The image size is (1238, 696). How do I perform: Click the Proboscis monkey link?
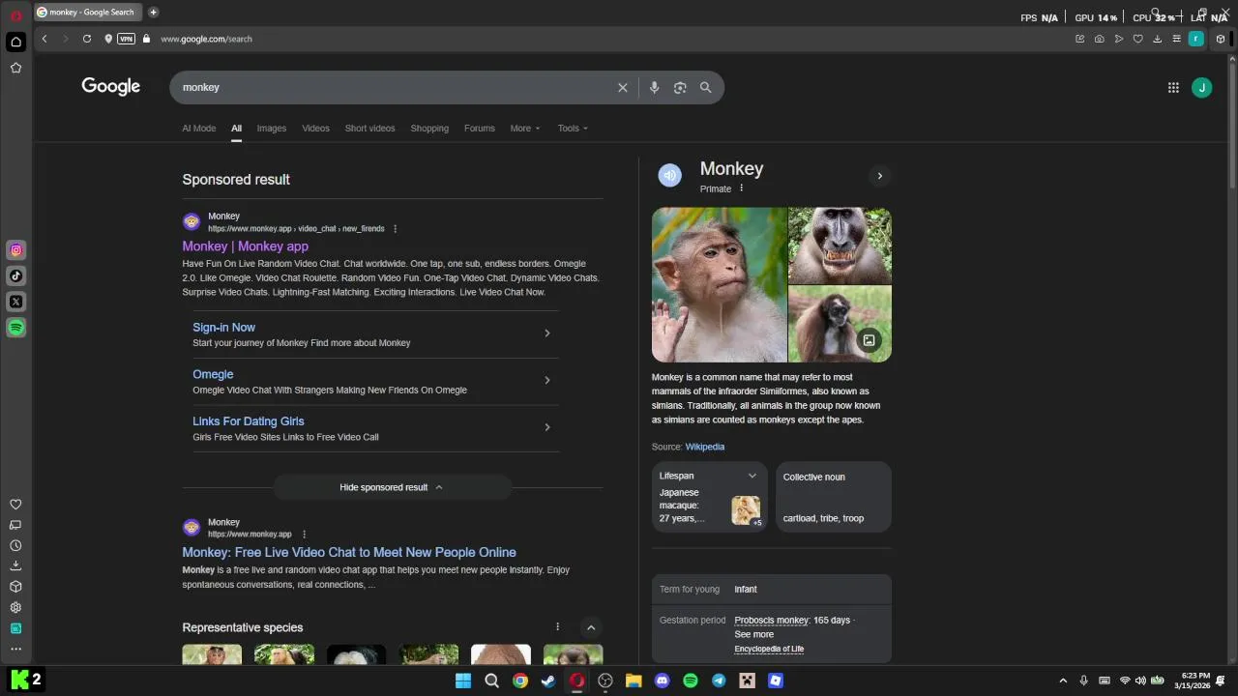point(771,620)
